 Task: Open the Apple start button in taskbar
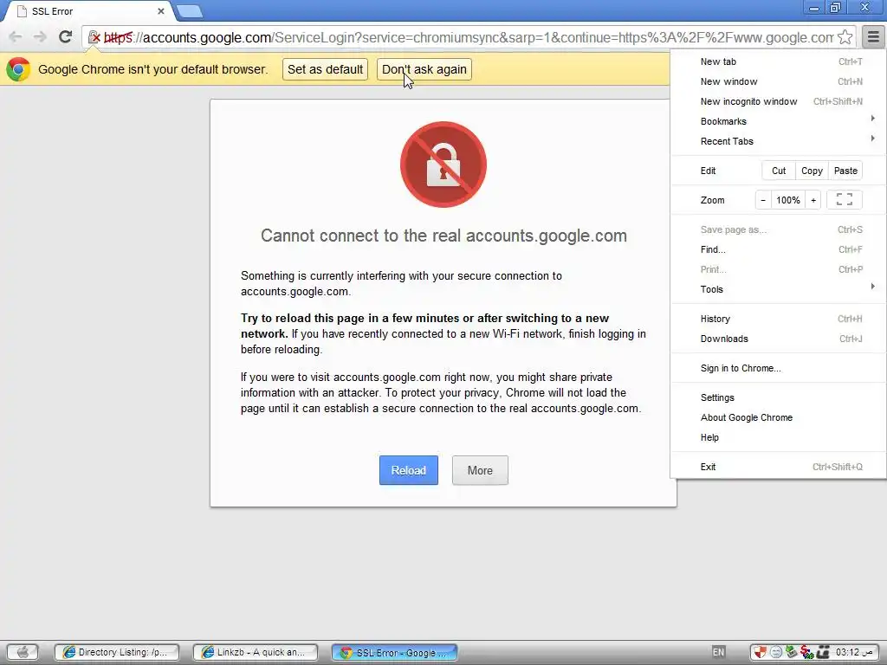(x=22, y=652)
